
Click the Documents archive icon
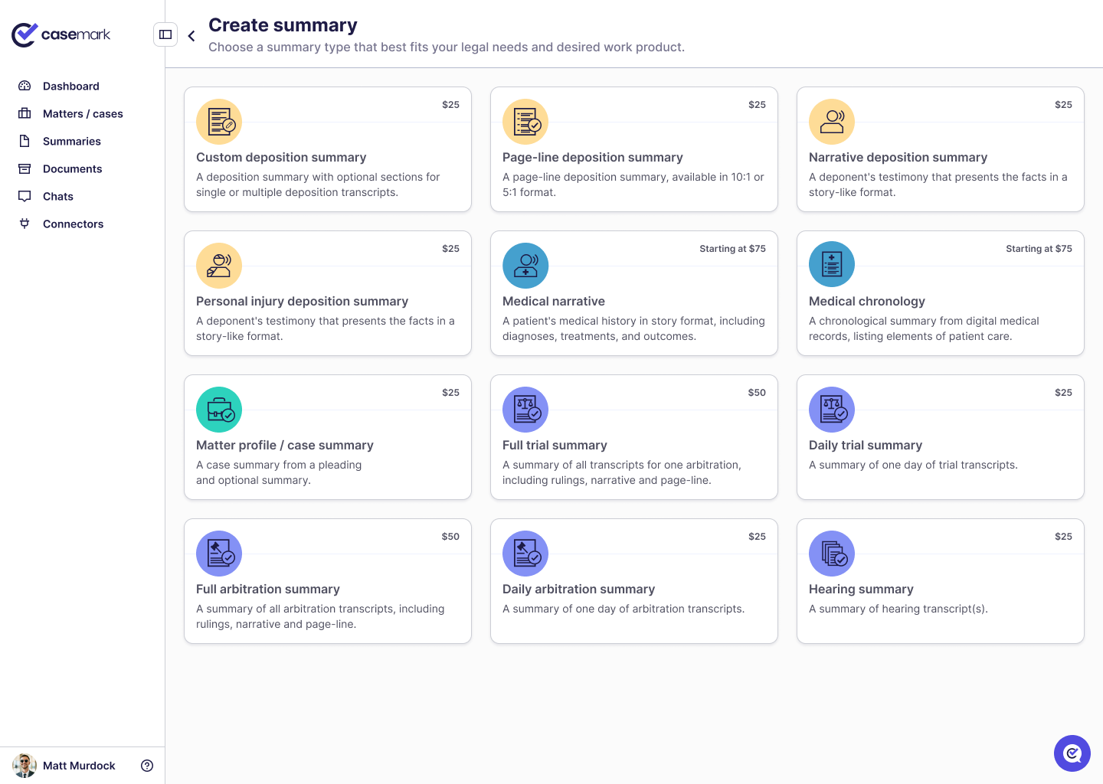coord(25,169)
